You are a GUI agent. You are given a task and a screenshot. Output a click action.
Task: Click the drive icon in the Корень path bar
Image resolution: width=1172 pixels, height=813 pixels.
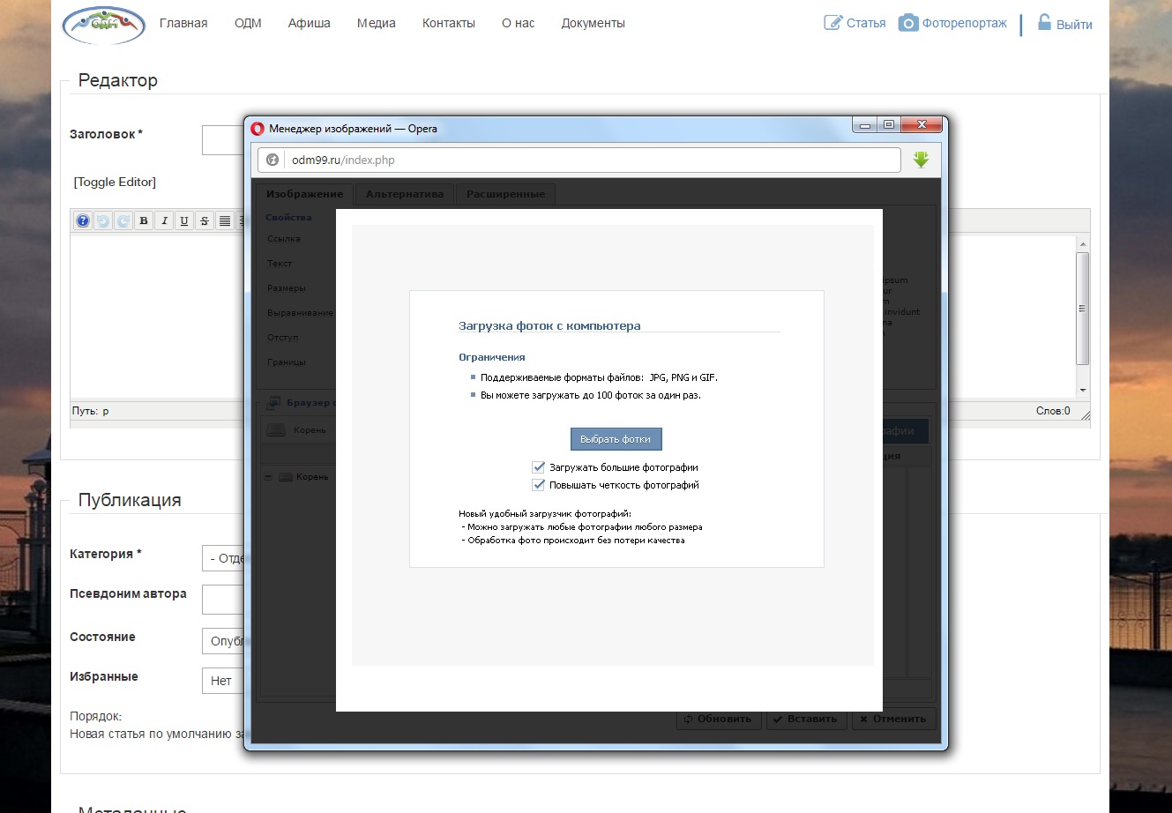click(276, 430)
